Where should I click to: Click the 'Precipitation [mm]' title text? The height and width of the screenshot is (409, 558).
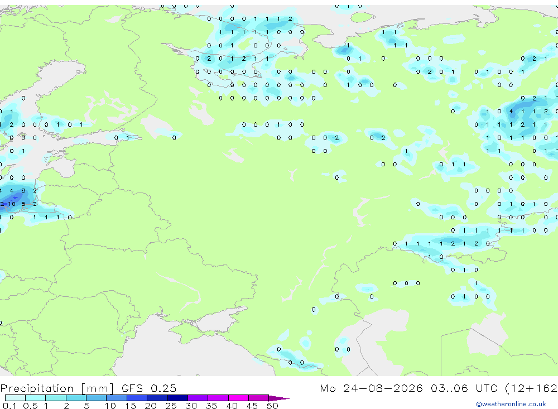(57, 388)
